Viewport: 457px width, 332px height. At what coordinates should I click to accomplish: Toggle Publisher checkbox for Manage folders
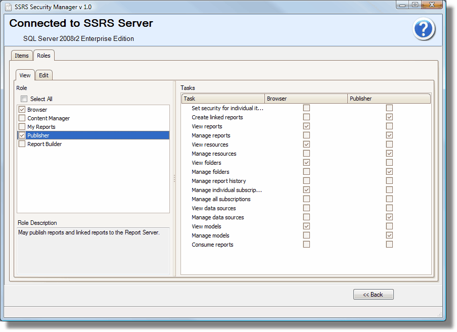coord(389,171)
